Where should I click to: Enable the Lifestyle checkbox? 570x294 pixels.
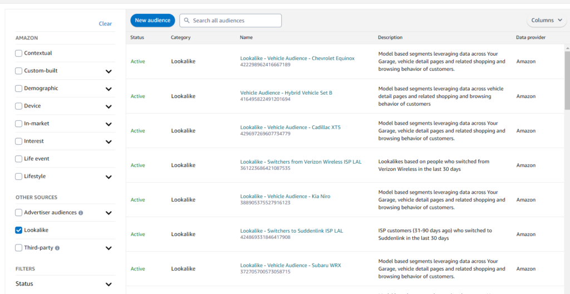pyautogui.click(x=18, y=177)
